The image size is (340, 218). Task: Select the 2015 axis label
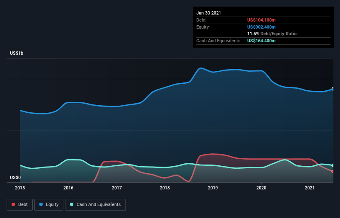tap(20, 188)
